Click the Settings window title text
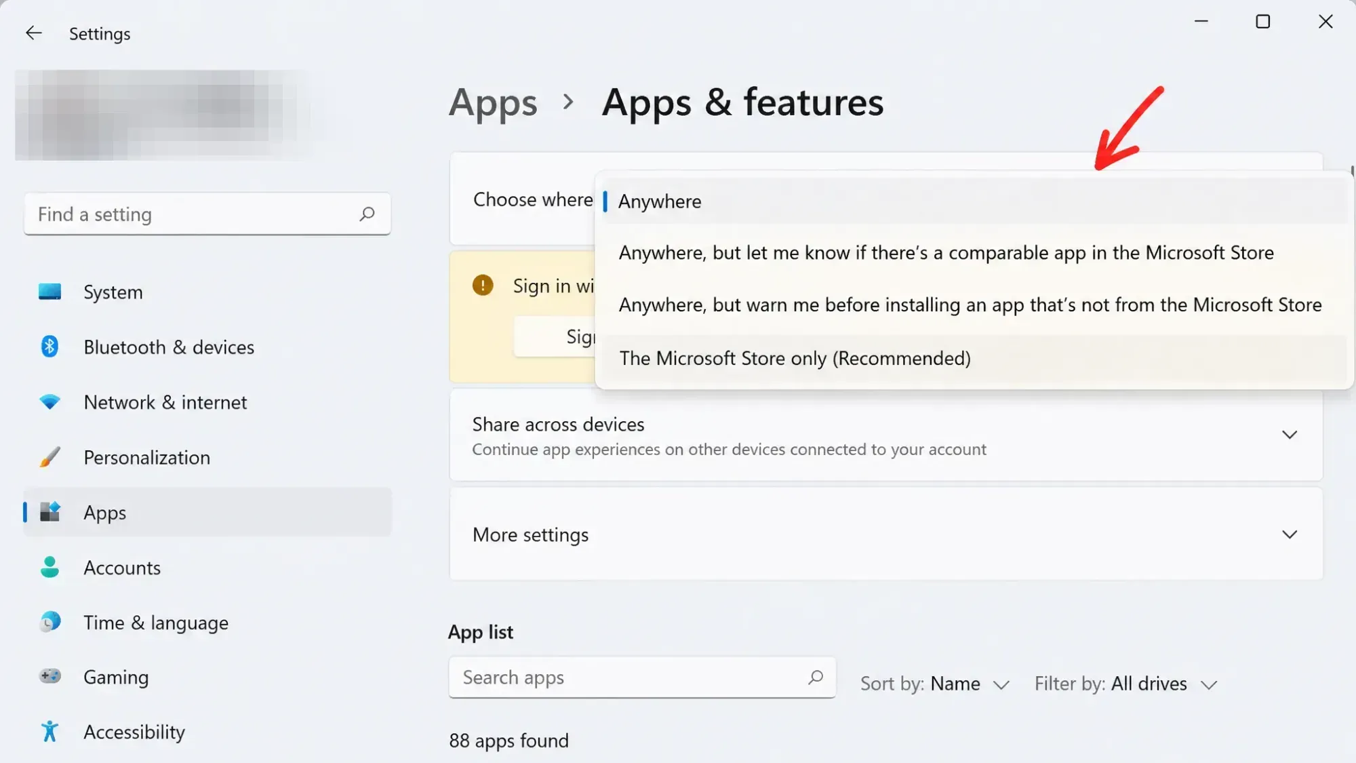The height and width of the screenshot is (763, 1356). (100, 33)
